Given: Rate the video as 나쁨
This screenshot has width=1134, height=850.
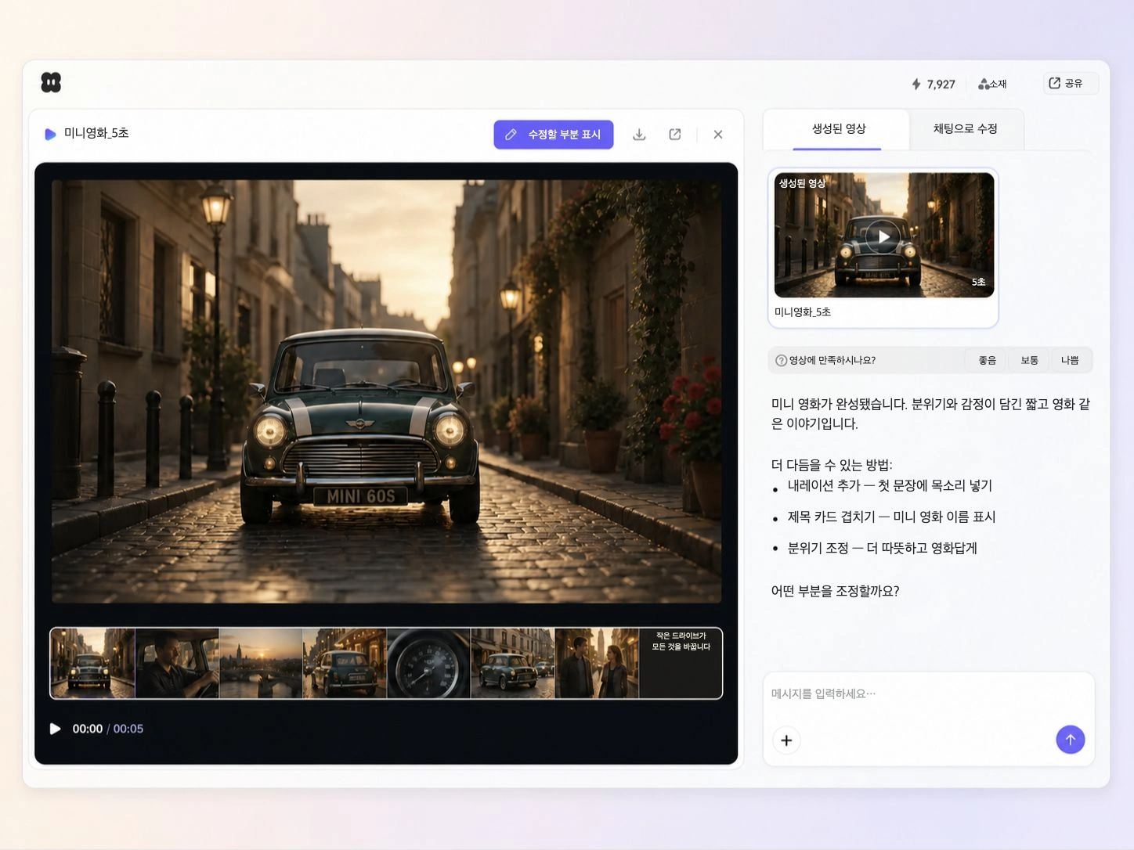Looking at the screenshot, I should (1070, 360).
